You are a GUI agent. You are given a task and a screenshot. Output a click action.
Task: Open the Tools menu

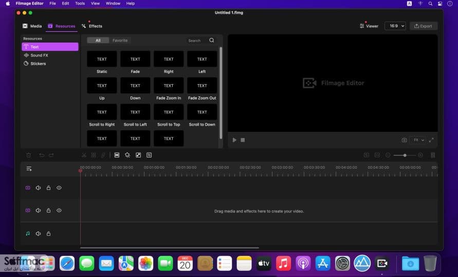pos(80,4)
